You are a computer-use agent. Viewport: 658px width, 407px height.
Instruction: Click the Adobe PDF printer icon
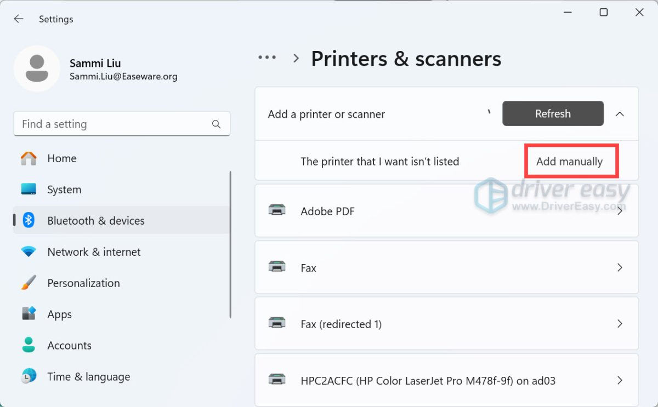coord(277,210)
